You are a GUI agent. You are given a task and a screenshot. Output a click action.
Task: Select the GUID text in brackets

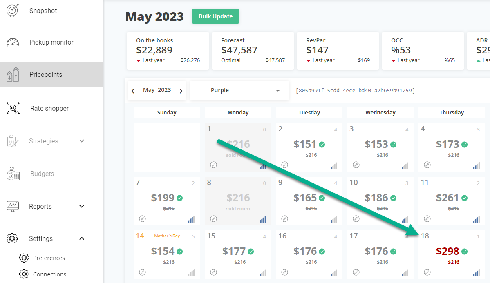[355, 91]
